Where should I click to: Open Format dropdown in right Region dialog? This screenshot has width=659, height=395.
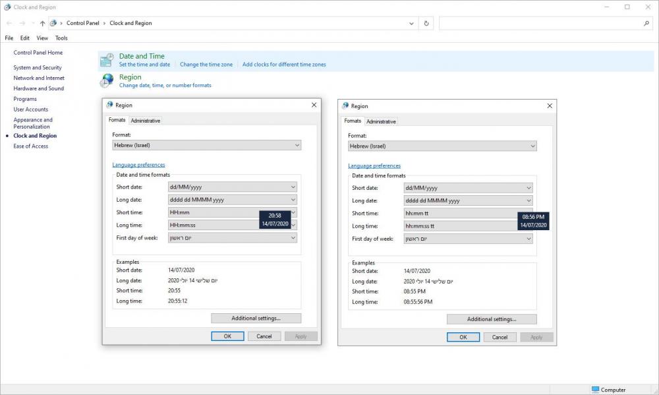(443, 146)
